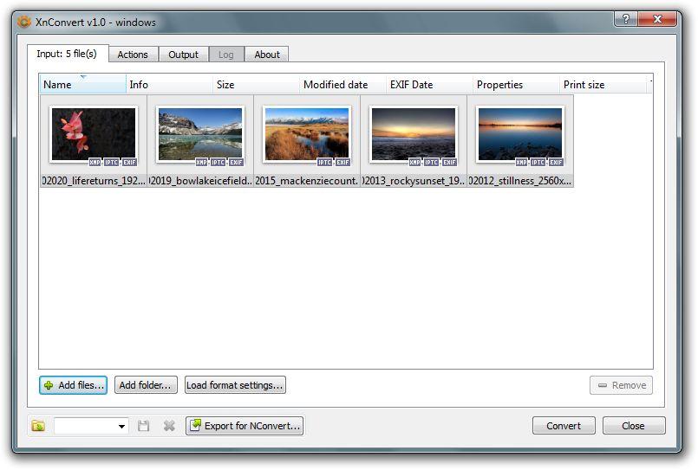The width and height of the screenshot is (698, 470).
Task: Open the preset dropdown list
Action: 121,426
